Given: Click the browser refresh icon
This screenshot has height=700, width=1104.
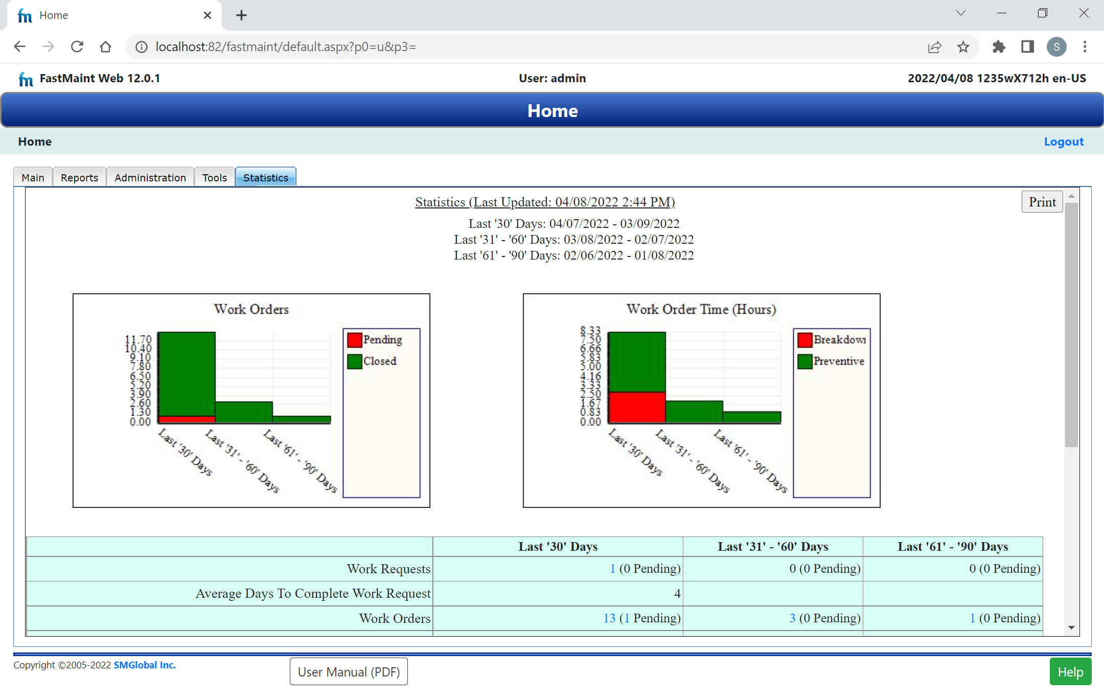Looking at the screenshot, I should coord(77,46).
